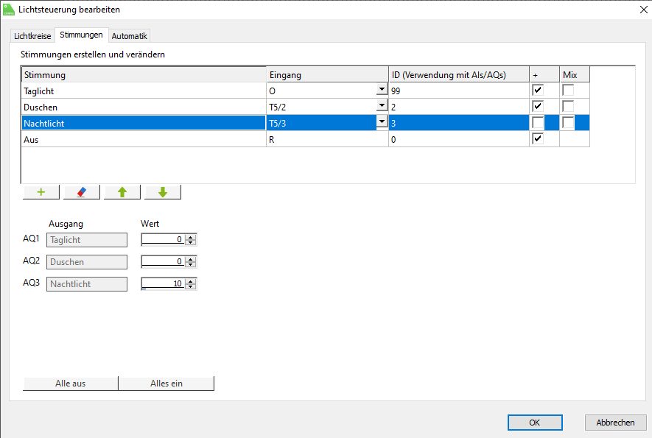Increase AQ1 Wert with up arrow
The height and width of the screenshot is (438, 652).
[191, 237]
